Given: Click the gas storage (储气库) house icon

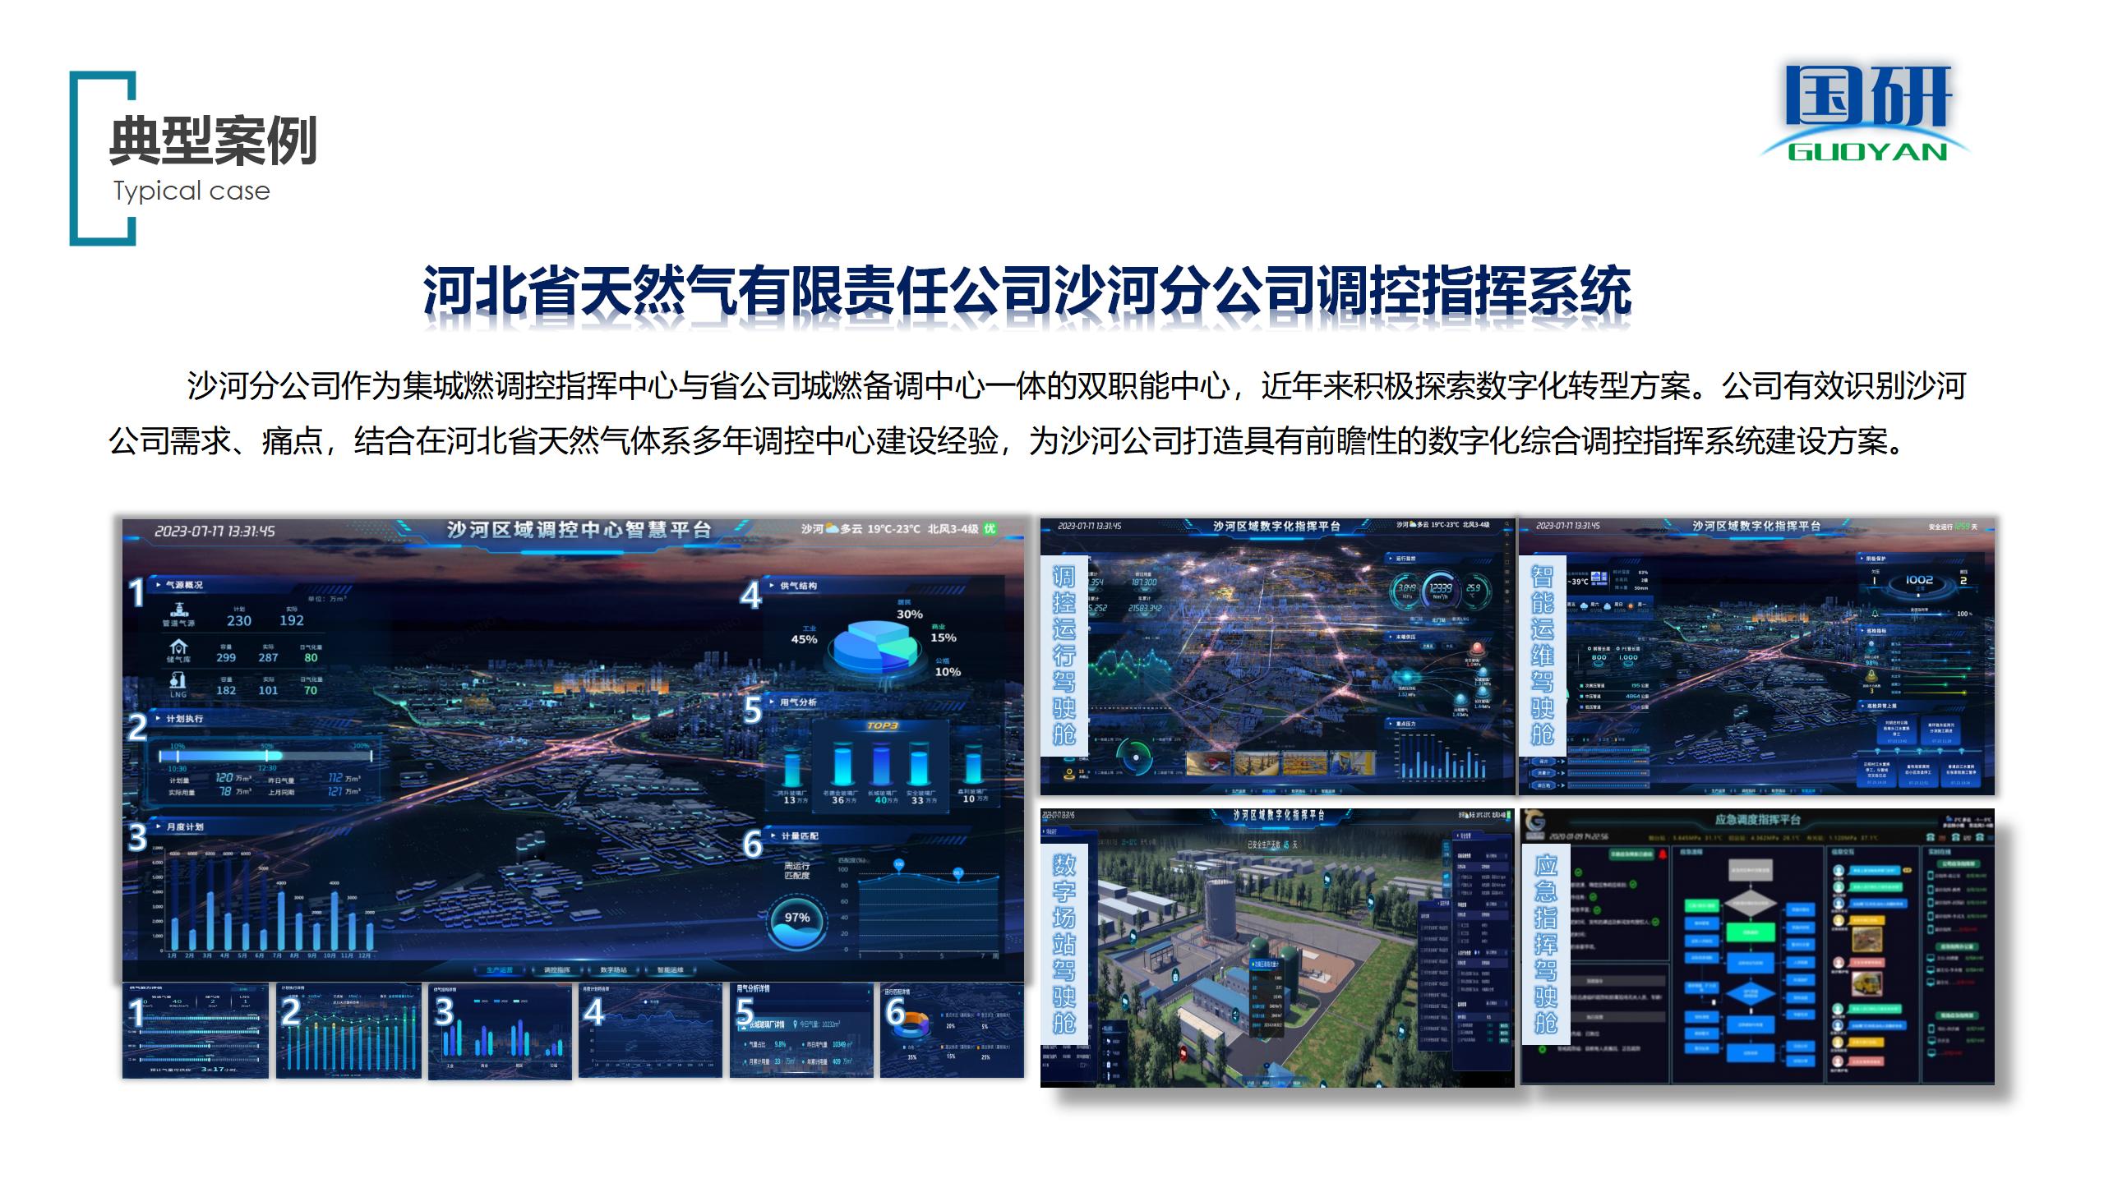Looking at the screenshot, I should (x=178, y=647).
